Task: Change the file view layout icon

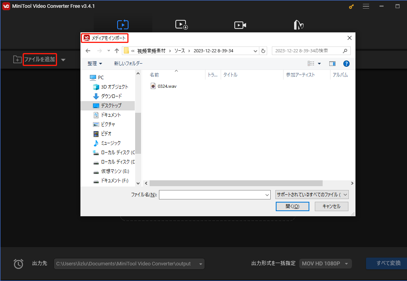Action: (x=311, y=64)
